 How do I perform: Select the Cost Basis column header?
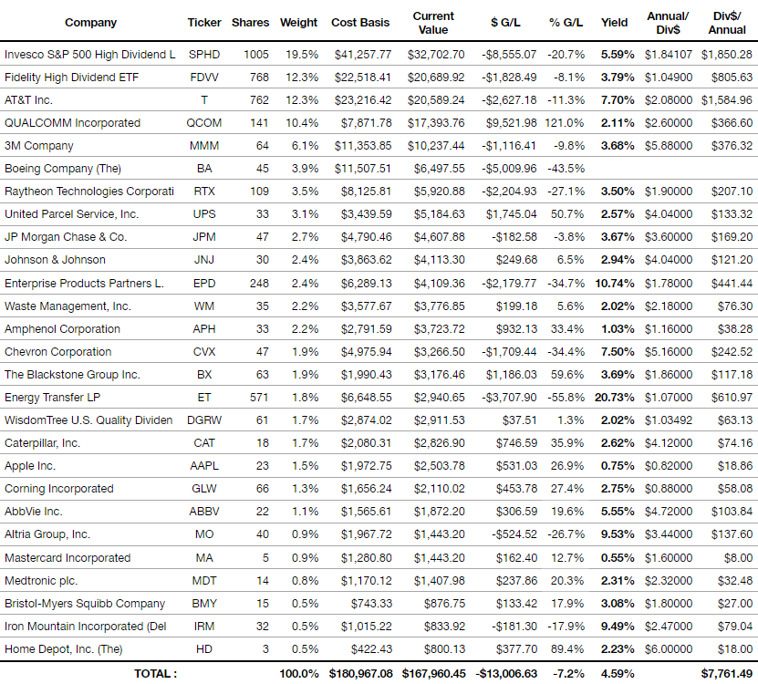(x=360, y=23)
